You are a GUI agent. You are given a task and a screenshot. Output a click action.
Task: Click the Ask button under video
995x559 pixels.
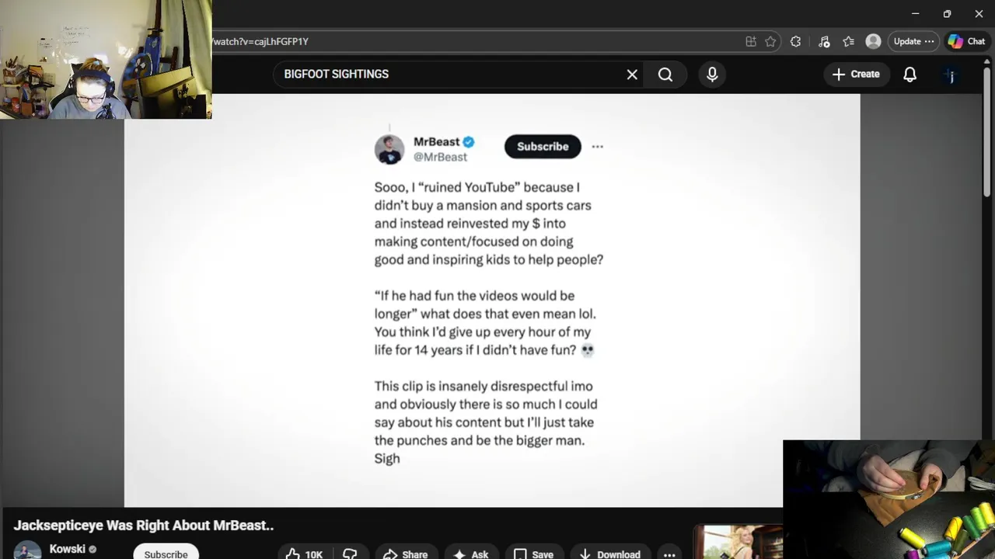(471, 554)
